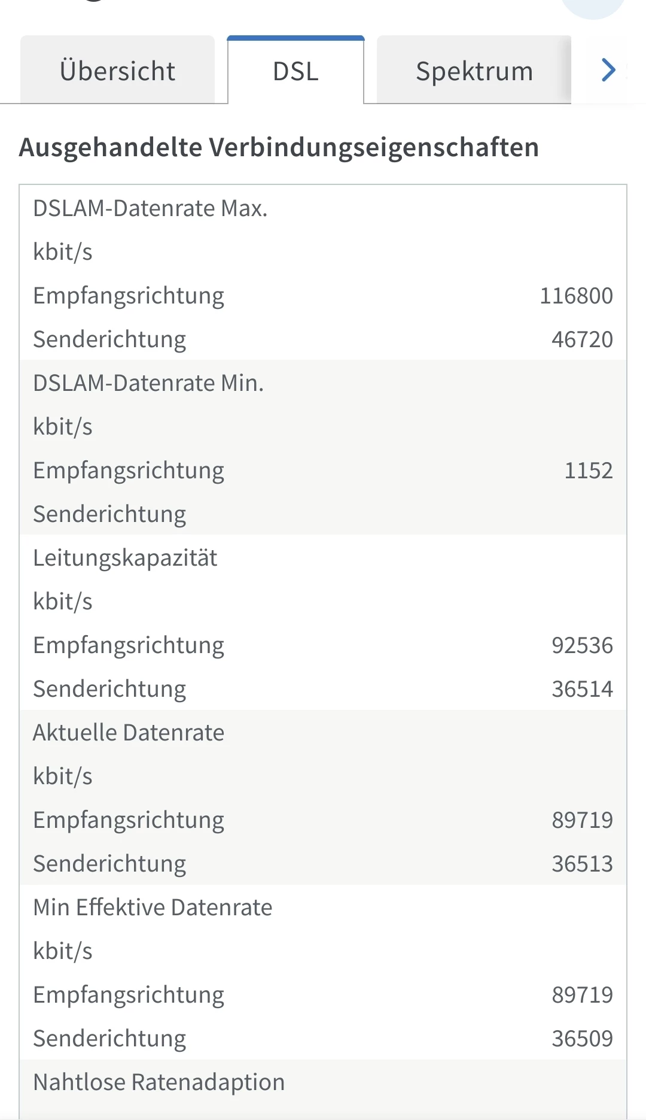Select the current send rate value 36513

582,864
